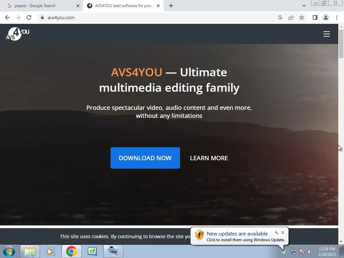344x258 pixels.
Task: Open Chrome profile avatar
Action: pos(326,17)
